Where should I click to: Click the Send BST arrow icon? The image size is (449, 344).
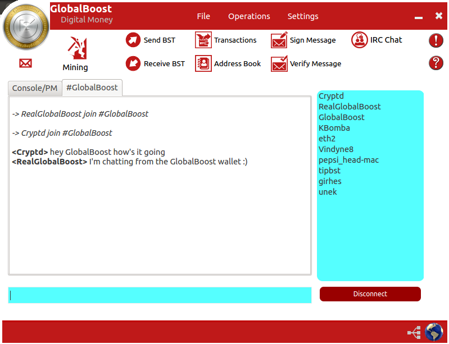pyautogui.click(x=133, y=40)
